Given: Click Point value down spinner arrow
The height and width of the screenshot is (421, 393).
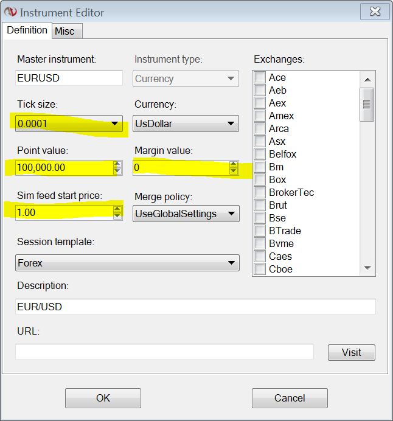Looking at the screenshot, I should 117,171.
